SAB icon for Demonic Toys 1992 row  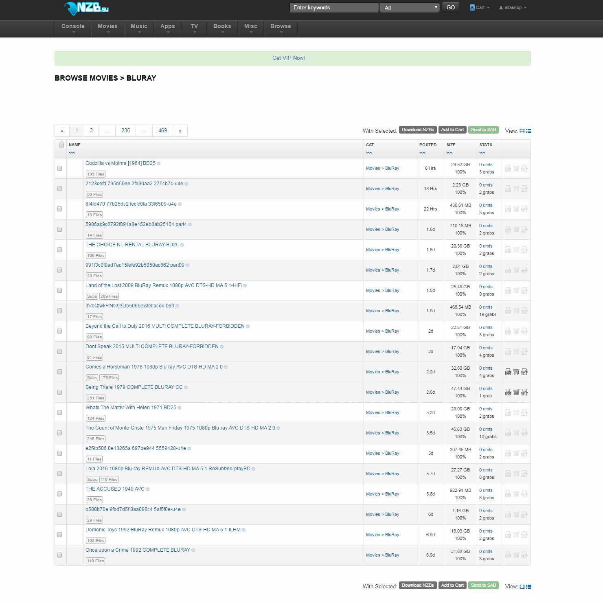tap(524, 535)
